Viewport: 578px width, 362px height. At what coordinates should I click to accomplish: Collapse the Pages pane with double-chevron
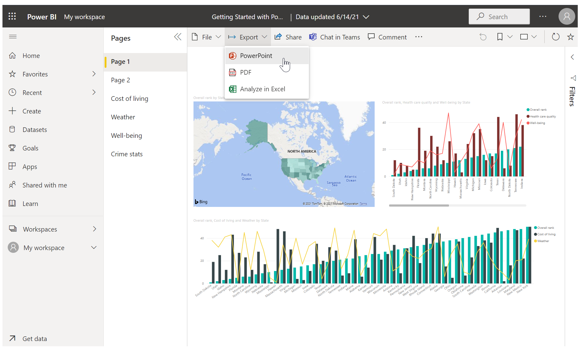[178, 37]
